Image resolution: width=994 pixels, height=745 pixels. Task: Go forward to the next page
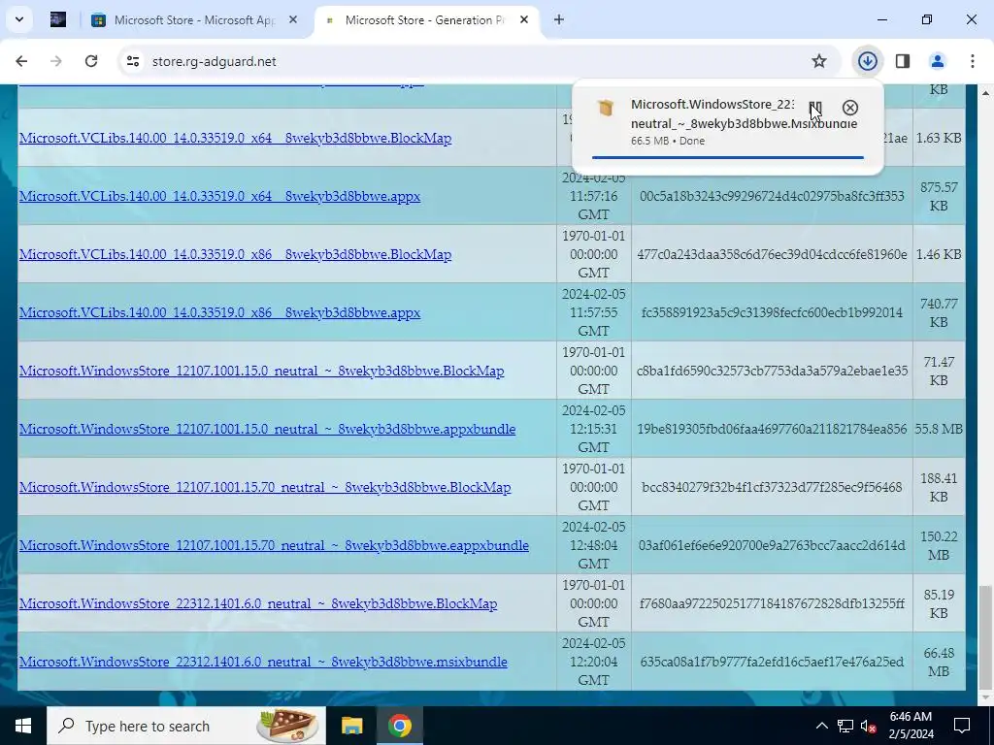click(56, 61)
